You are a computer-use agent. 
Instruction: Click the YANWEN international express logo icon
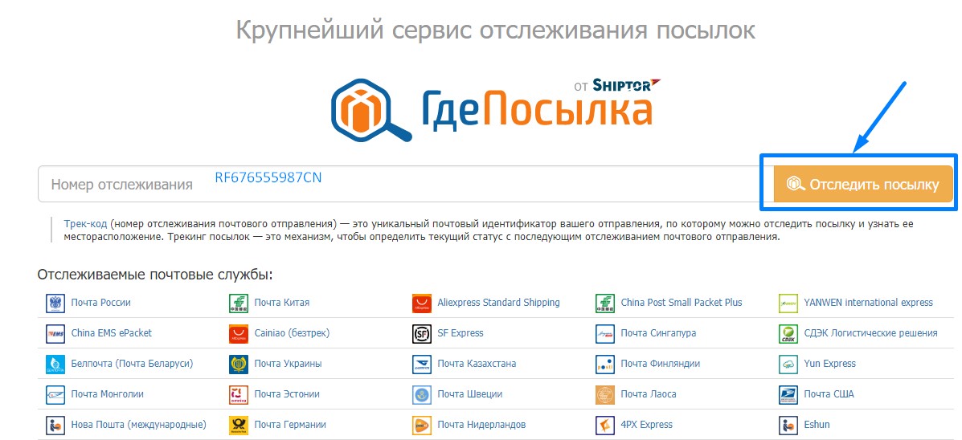point(788,303)
